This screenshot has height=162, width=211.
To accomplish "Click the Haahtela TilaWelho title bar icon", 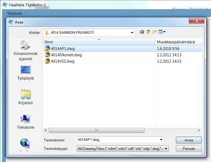I will (x=5, y=5).
